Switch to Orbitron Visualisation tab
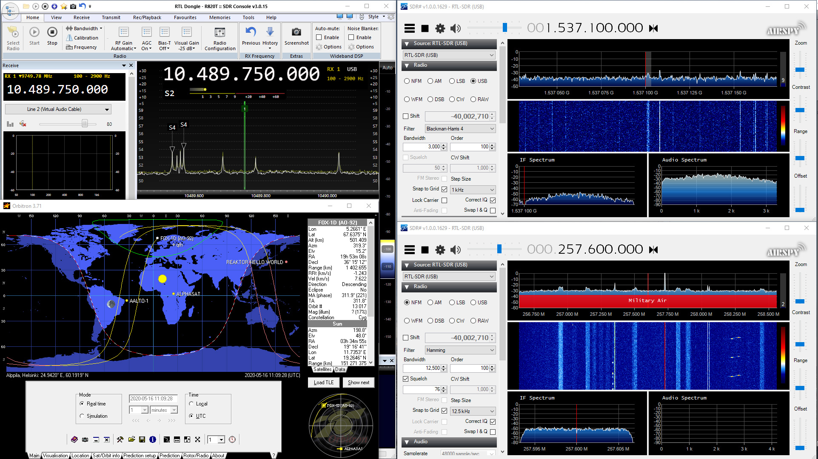The width and height of the screenshot is (818, 459). [x=55, y=456]
